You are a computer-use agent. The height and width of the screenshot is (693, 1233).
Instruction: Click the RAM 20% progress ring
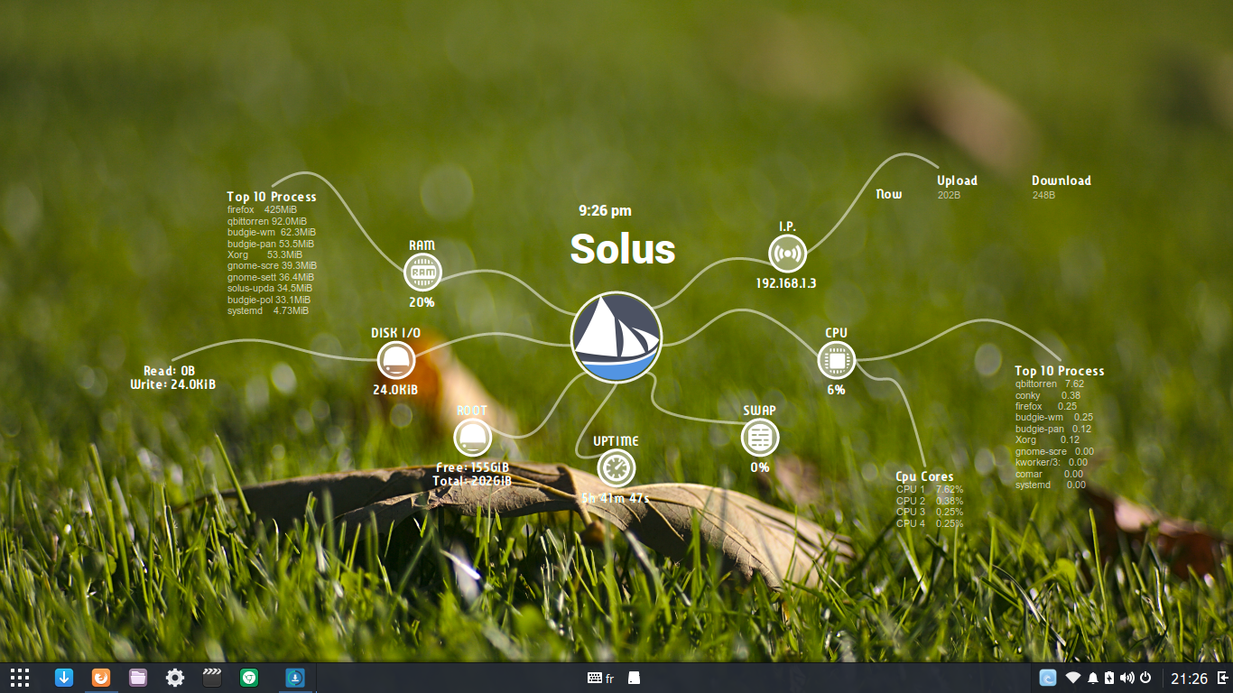(422, 272)
